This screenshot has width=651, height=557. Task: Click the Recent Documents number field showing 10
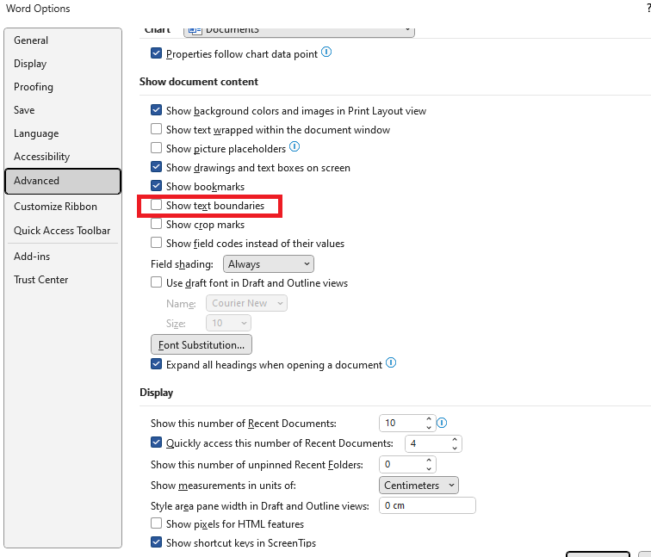tap(402, 423)
